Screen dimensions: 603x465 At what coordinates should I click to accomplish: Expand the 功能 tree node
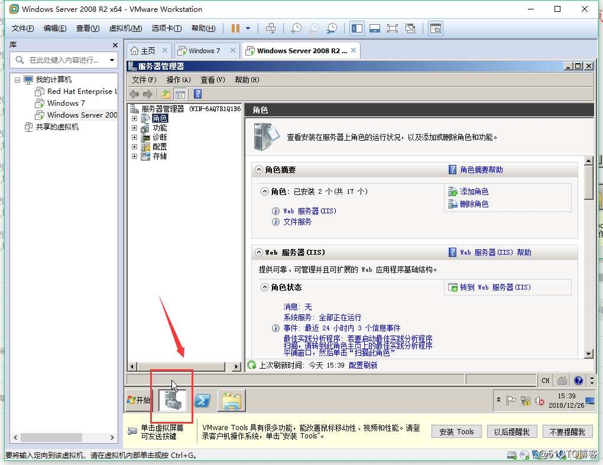point(134,128)
